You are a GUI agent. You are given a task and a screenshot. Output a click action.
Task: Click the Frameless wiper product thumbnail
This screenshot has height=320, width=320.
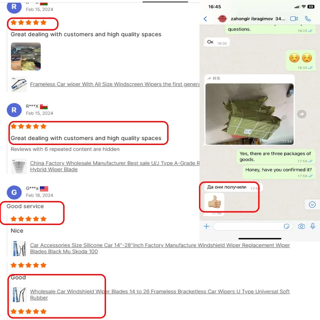[19, 84]
